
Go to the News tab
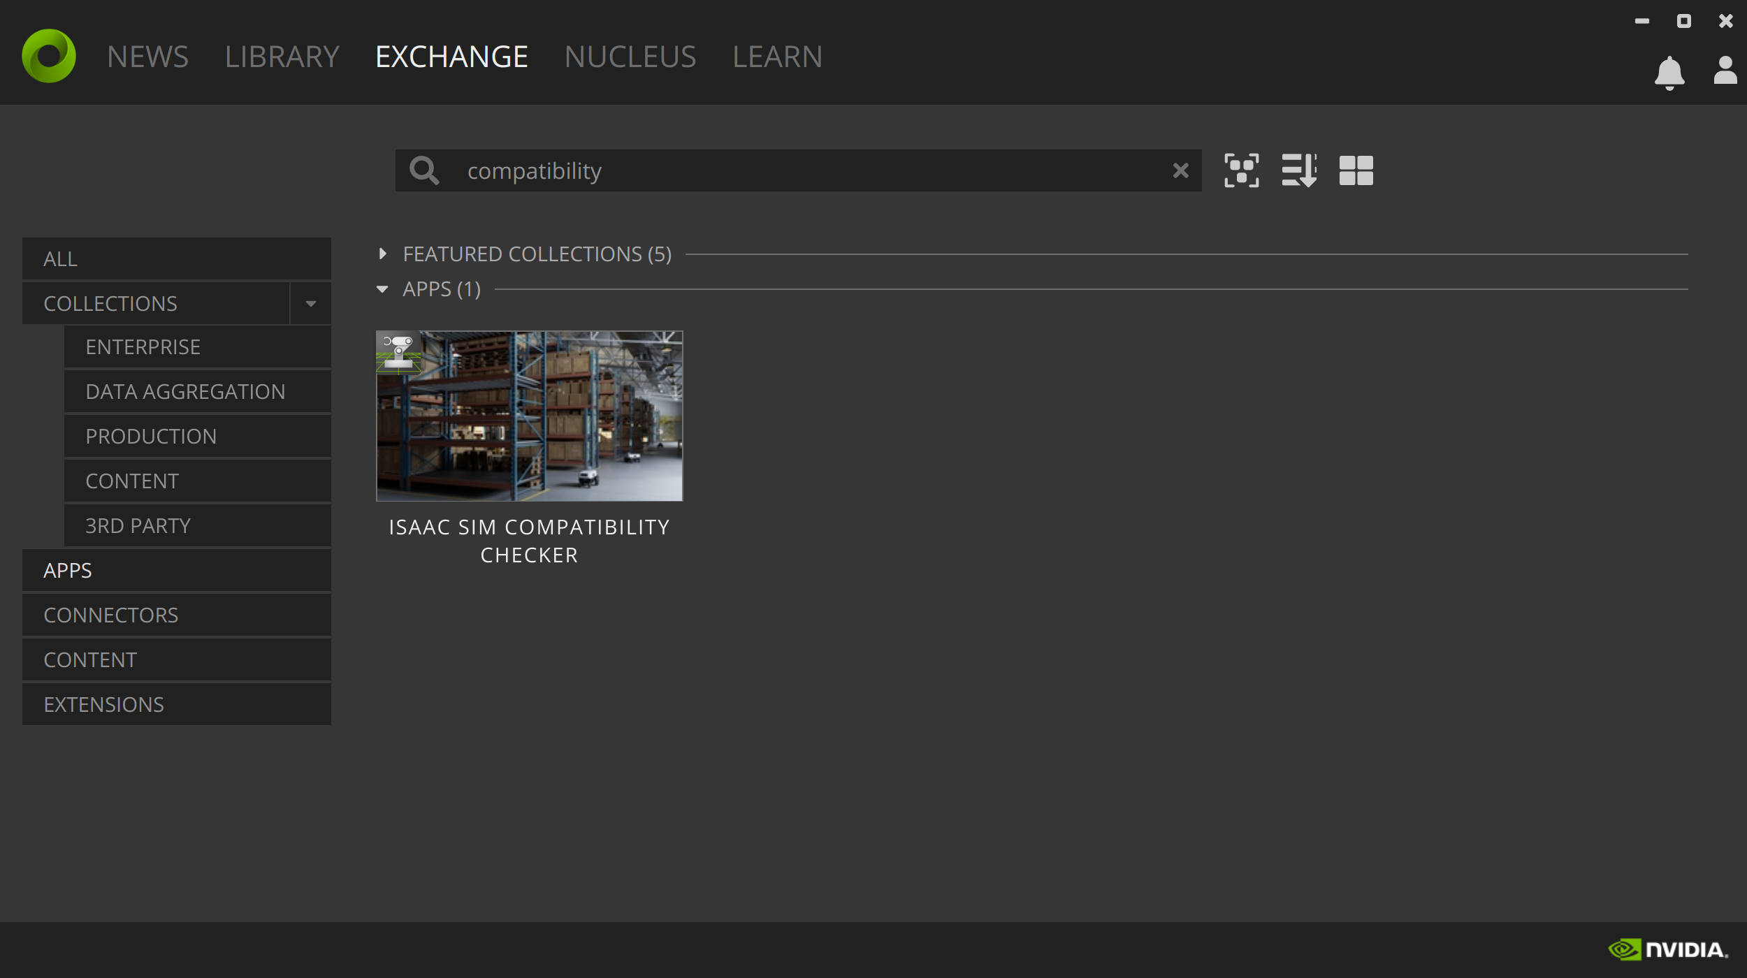click(x=147, y=57)
